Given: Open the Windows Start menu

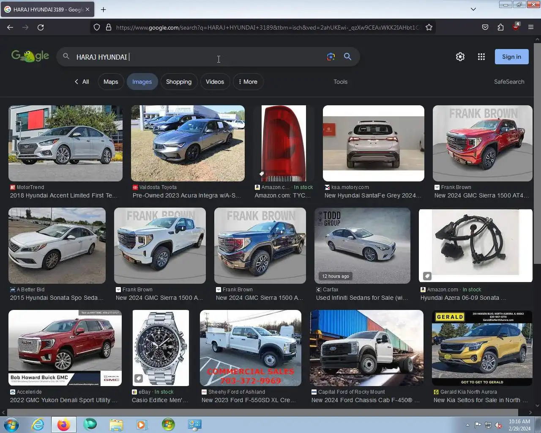Looking at the screenshot, I should [x=11, y=425].
